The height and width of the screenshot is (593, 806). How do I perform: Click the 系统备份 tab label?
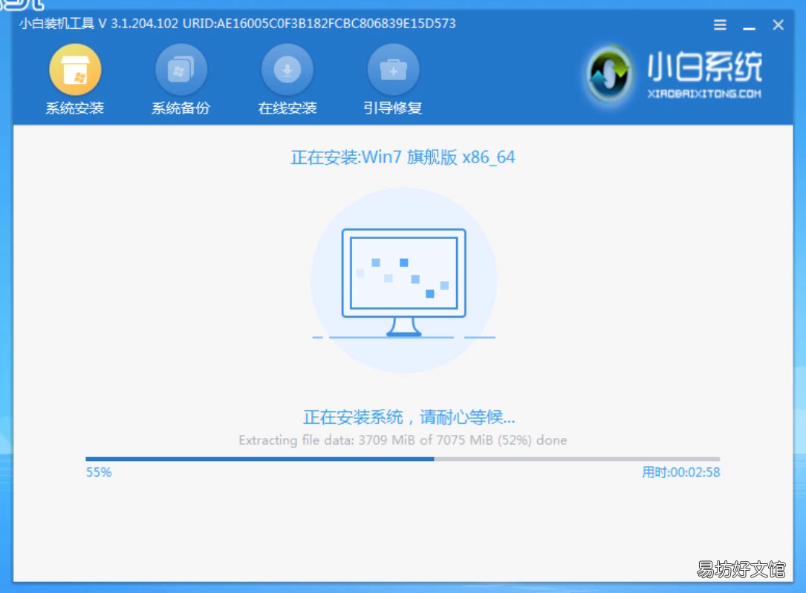coord(181,108)
